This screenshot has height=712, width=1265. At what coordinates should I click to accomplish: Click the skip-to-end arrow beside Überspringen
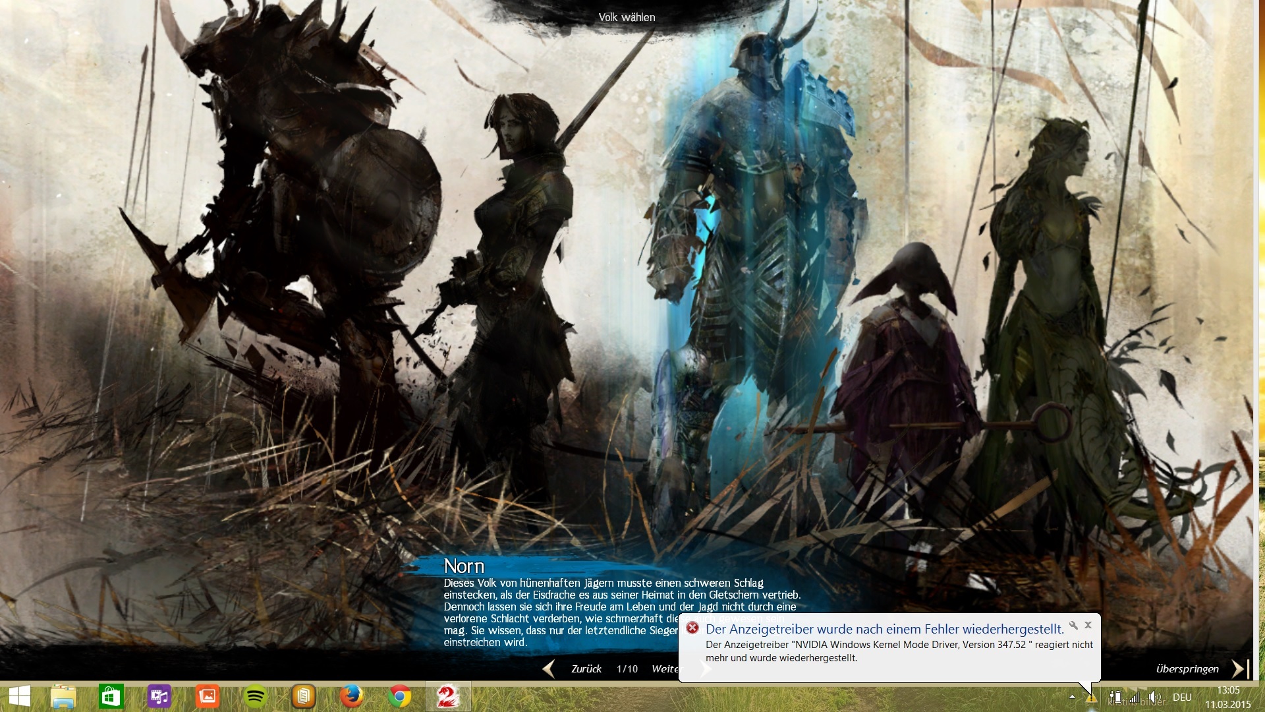tap(1241, 668)
